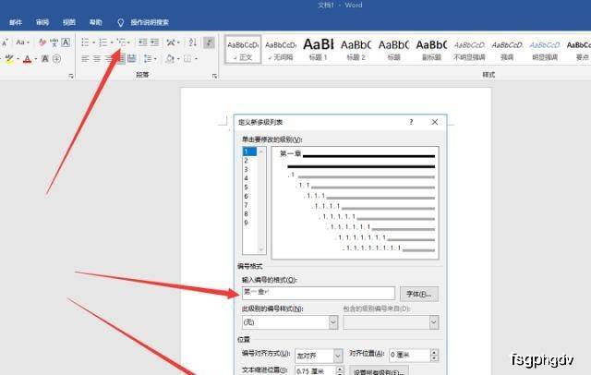Click the decrease indent icon
591x375 pixels.
[142, 42]
